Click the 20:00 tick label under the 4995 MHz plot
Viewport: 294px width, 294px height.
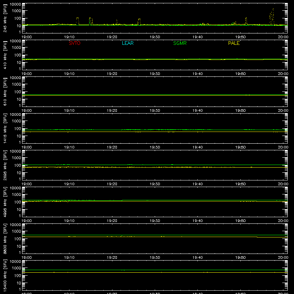click(x=283, y=221)
